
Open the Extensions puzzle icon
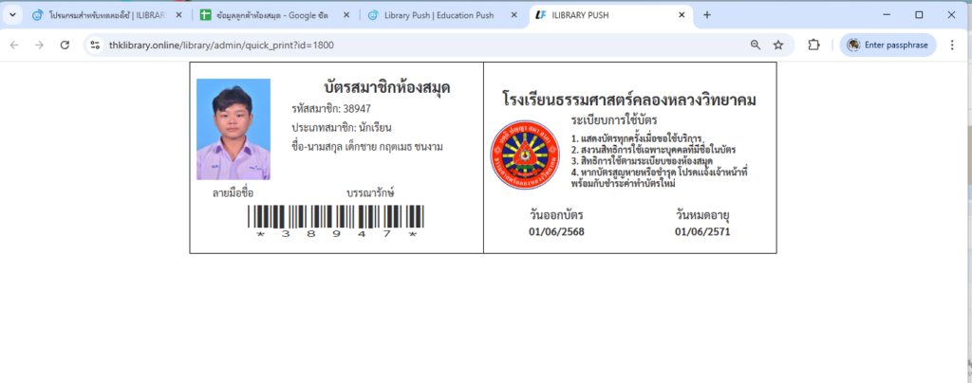coord(813,45)
